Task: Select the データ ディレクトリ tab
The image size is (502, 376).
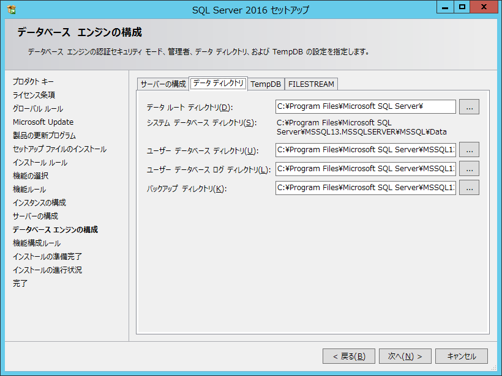Action: click(x=218, y=83)
